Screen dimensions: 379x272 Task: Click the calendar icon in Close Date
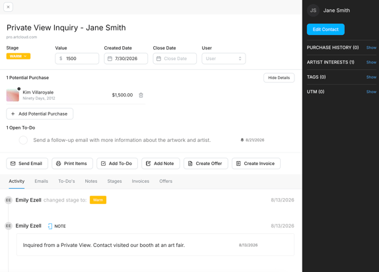point(158,59)
